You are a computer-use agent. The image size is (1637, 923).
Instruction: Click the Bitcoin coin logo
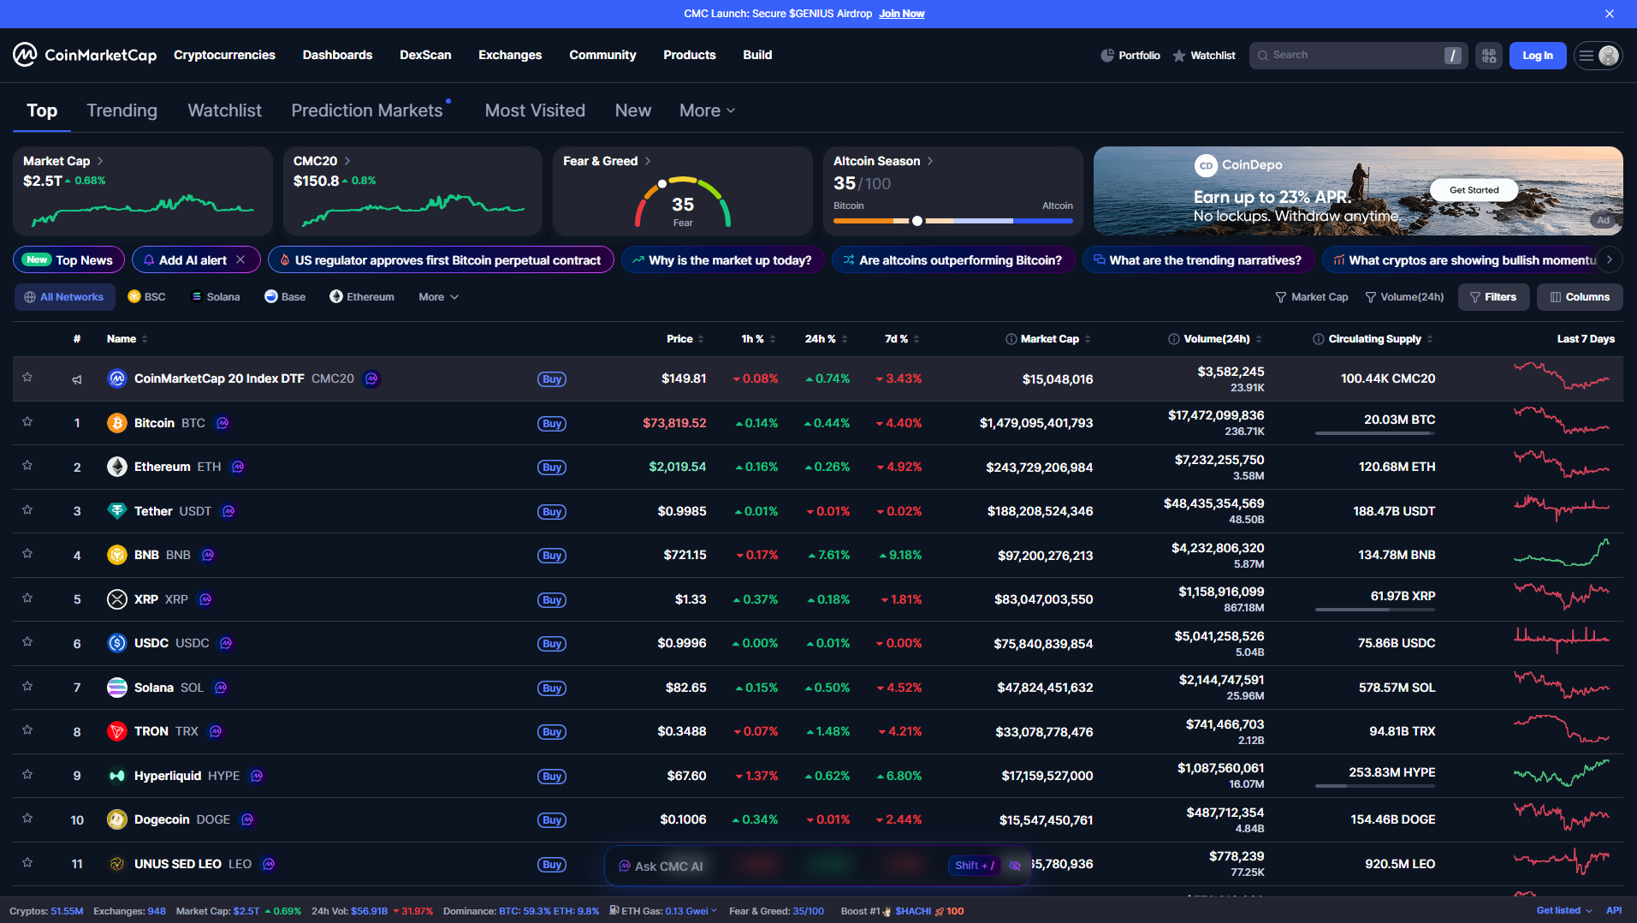click(x=117, y=423)
